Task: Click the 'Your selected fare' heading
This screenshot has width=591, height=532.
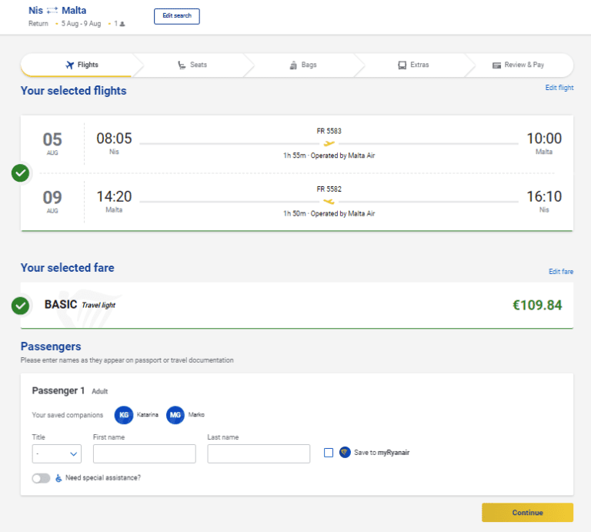Action: pyautogui.click(x=68, y=268)
